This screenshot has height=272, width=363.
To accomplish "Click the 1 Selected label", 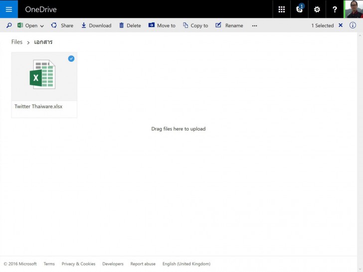I will click(323, 25).
